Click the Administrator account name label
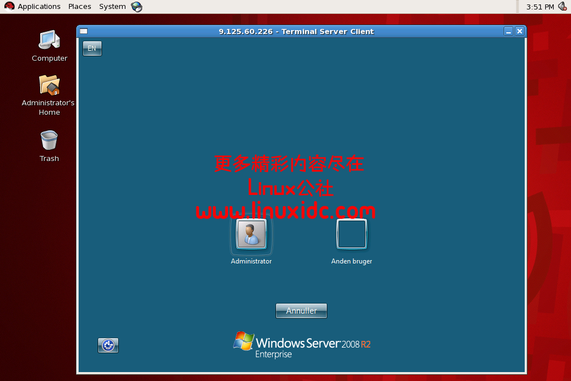 tap(251, 261)
